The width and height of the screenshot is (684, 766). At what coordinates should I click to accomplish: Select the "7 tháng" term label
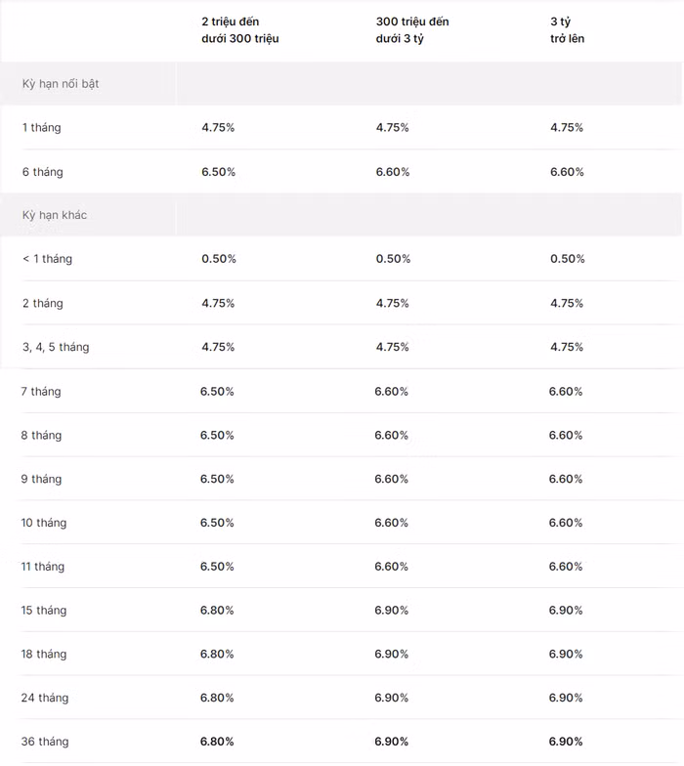point(40,392)
